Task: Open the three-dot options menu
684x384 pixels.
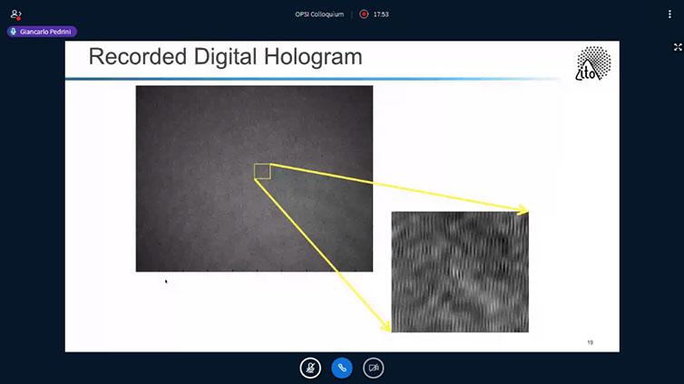Action: tap(669, 14)
